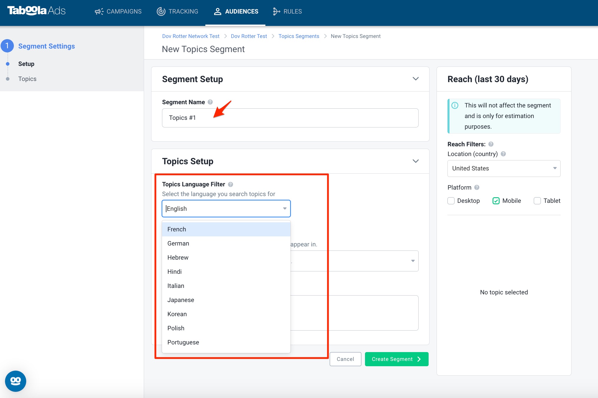Click the Create Segment button
598x398 pixels.
click(x=397, y=359)
